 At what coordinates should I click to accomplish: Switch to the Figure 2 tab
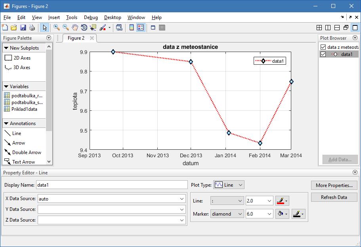click(76, 38)
